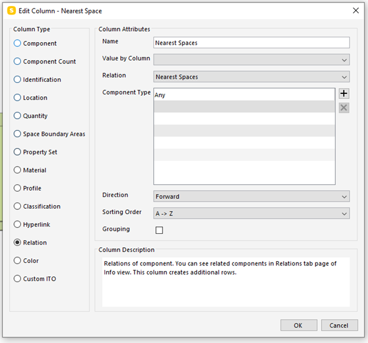Select the Relation radio button
368x343 pixels.
(17, 242)
